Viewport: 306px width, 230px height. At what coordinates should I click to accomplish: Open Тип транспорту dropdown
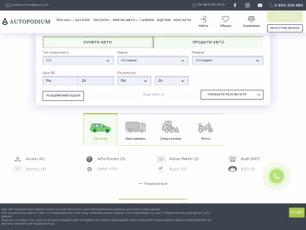point(78,61)
